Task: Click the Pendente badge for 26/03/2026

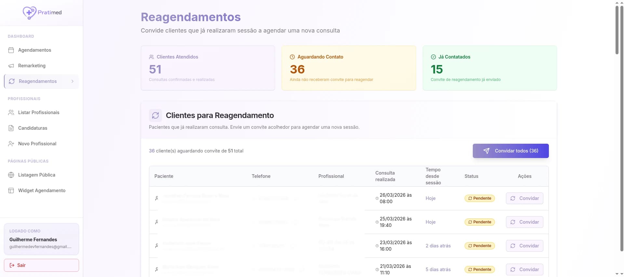Action: pos(480,198)
